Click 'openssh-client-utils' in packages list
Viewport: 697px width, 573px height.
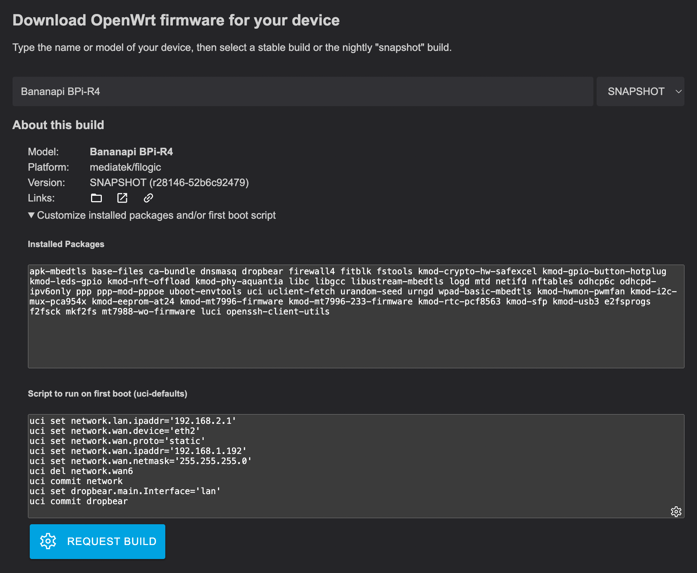(x=278, y=312)
